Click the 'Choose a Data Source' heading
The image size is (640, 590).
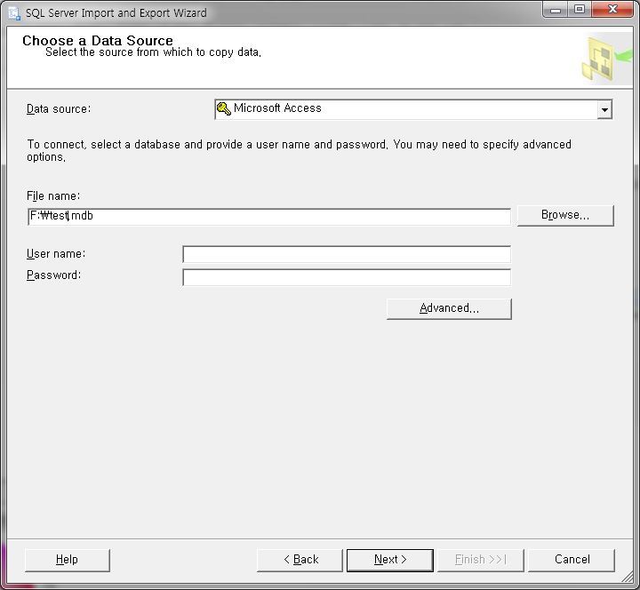(98, 40)
